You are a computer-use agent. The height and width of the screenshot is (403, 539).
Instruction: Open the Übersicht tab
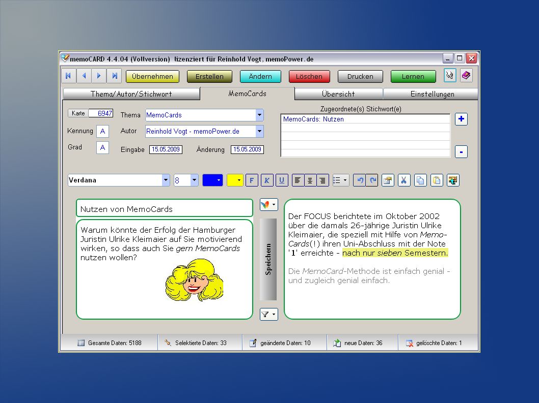click(339, 94)
